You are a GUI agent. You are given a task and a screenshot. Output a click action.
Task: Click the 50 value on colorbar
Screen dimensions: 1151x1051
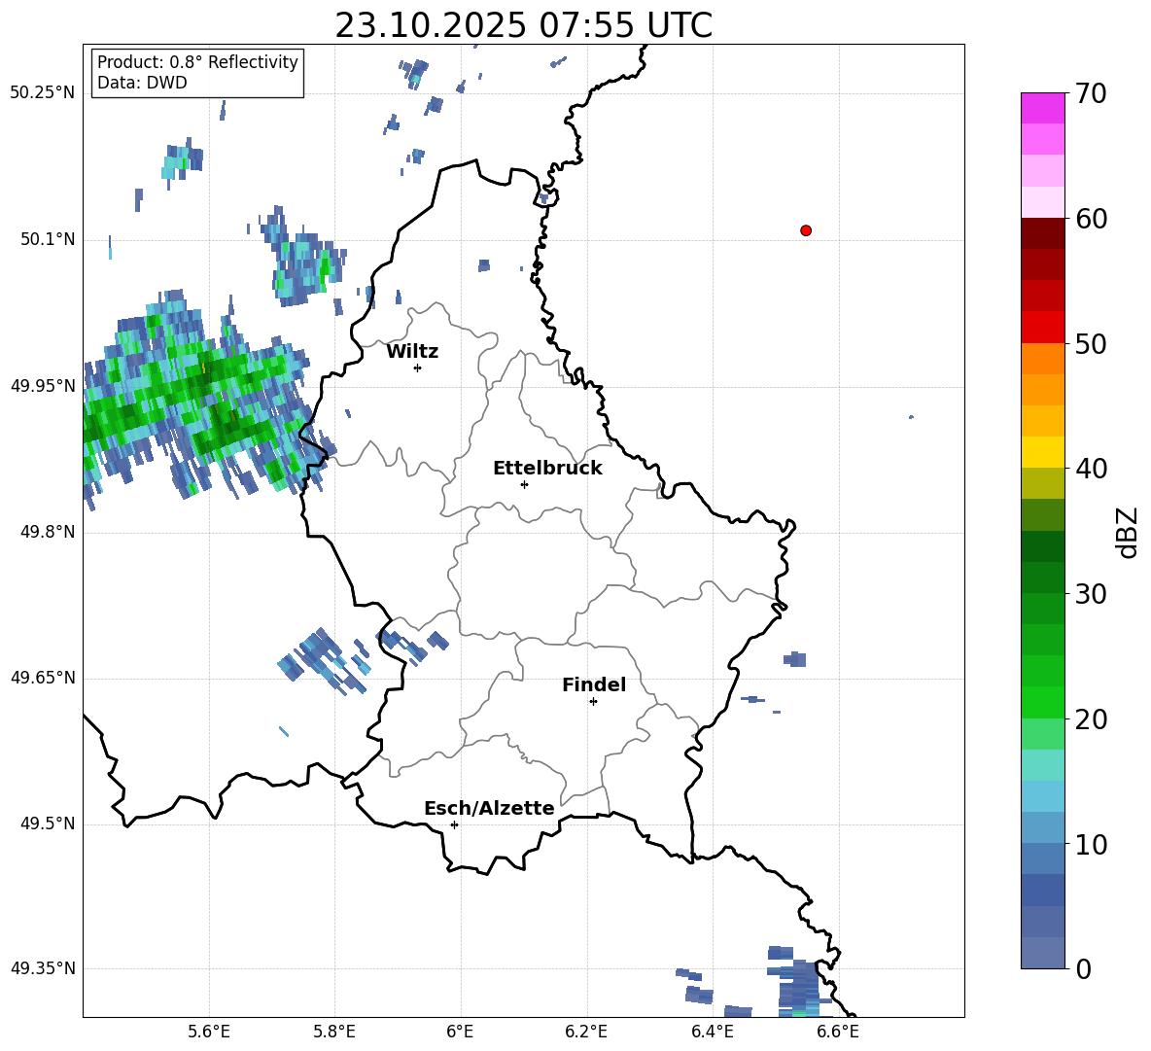(x=1090, y=343)
